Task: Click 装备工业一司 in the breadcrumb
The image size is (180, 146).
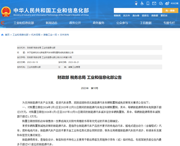Action: pos(50,35)
